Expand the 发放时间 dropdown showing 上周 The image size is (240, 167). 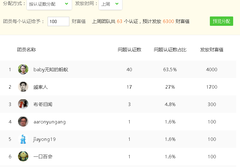(110, 4)
